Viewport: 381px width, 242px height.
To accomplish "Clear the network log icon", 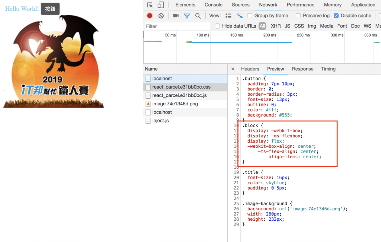I will click(161, 16).
